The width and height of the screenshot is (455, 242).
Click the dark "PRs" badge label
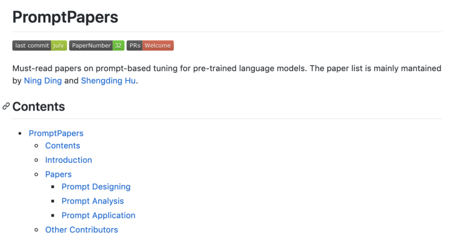[x=135, y=45]
